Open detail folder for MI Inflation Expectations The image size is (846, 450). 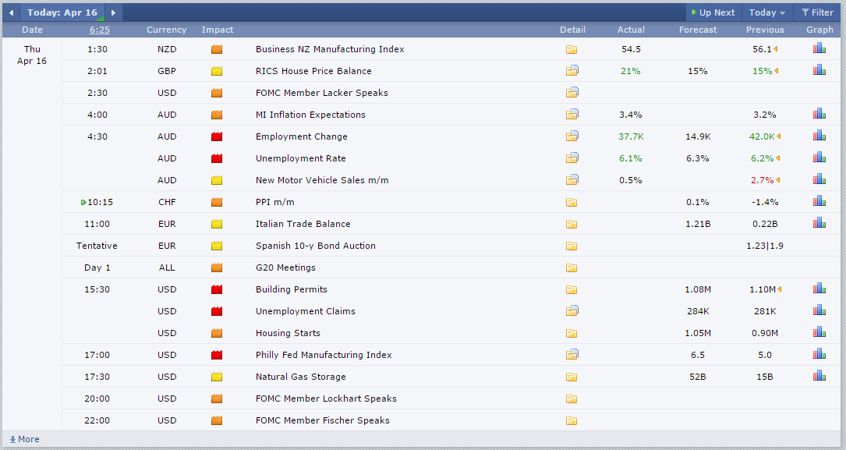(x=572, y=115)
